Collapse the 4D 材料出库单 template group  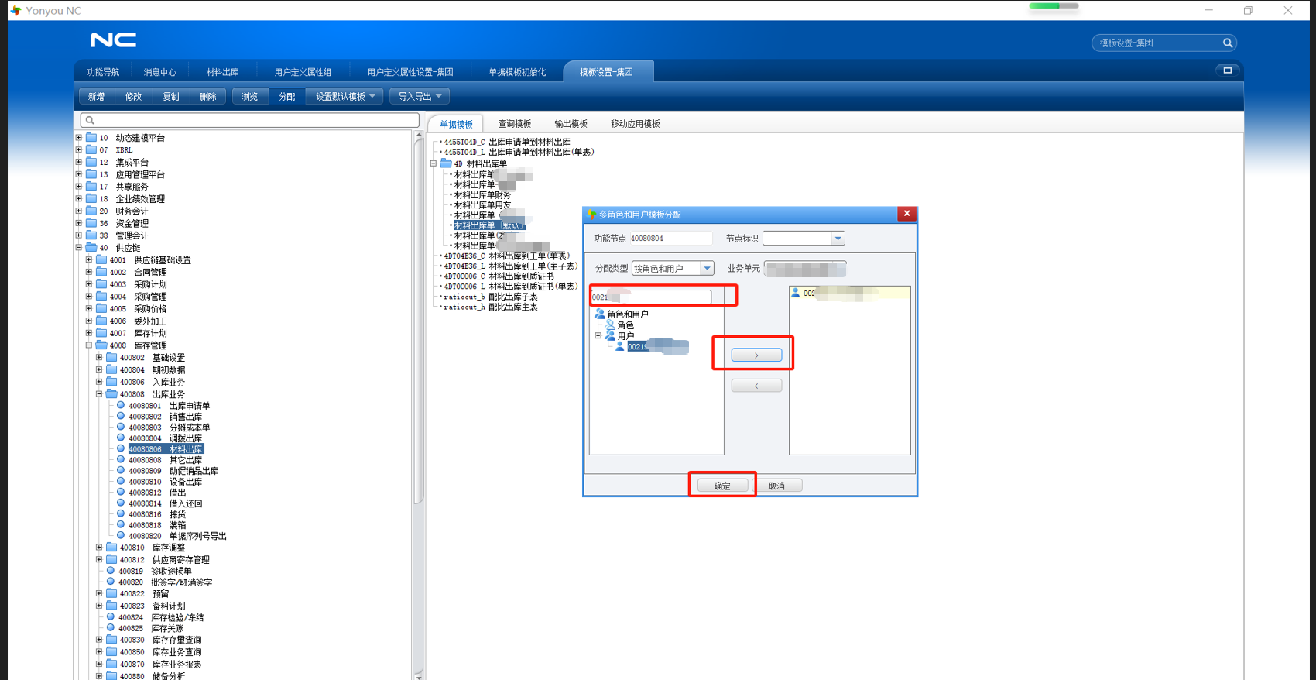(x=434, y=163)
